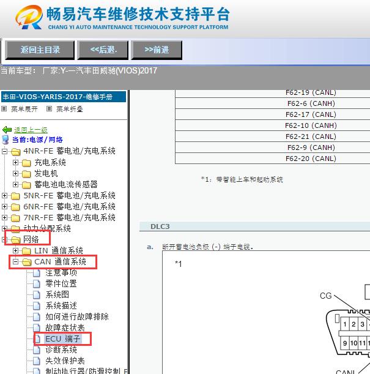Viewport: 370px width, 374px height.
Task: Click the green back arrow icon
Action: click(x=7, y=130)
